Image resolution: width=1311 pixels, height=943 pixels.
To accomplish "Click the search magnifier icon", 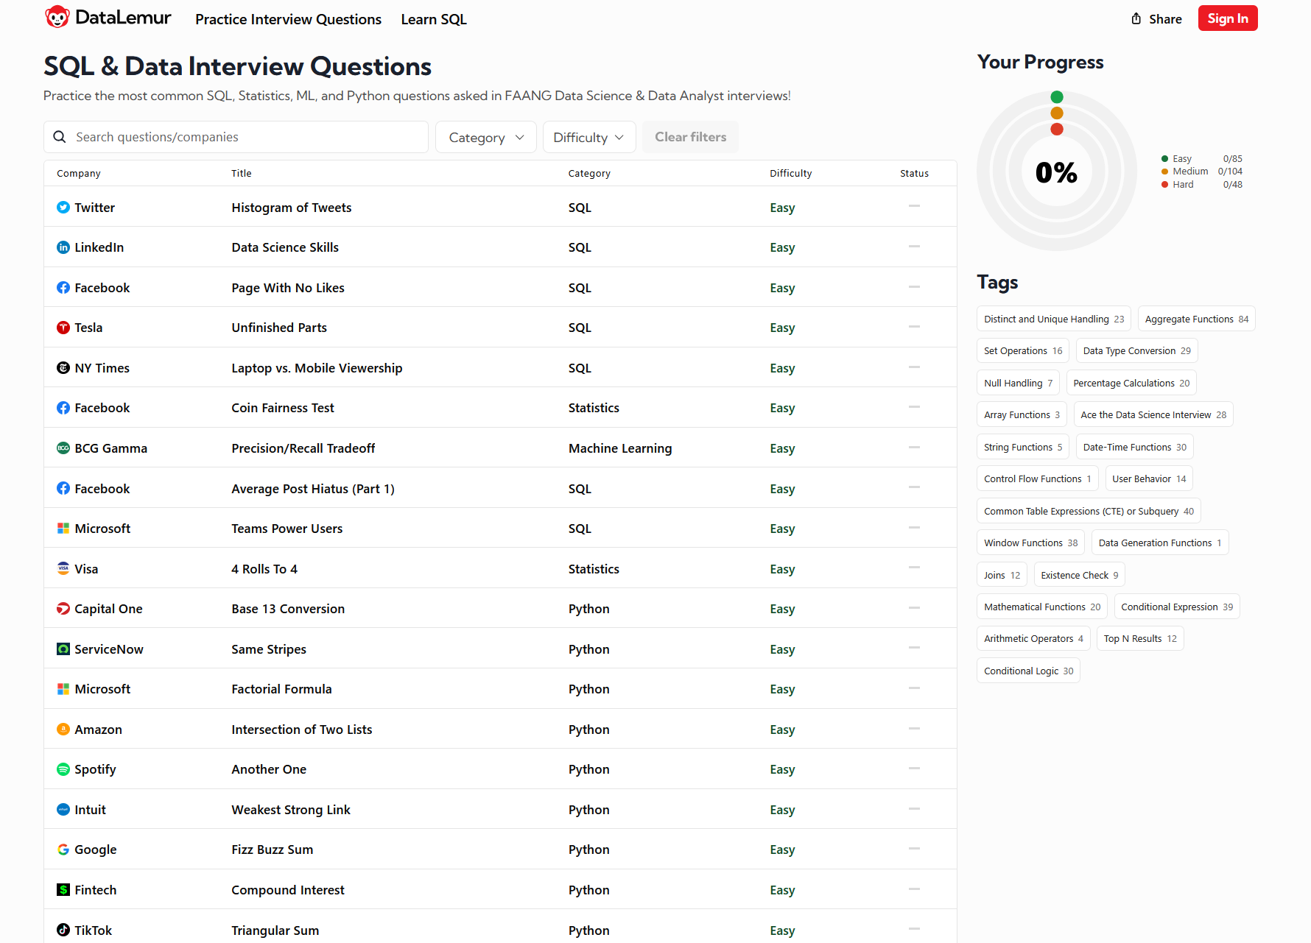I will [x=60, y=137].
